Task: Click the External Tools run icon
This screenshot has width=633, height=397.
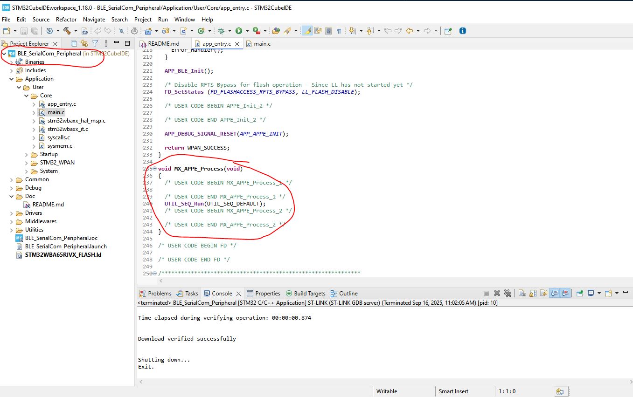Action: click(x=256, y=31)
